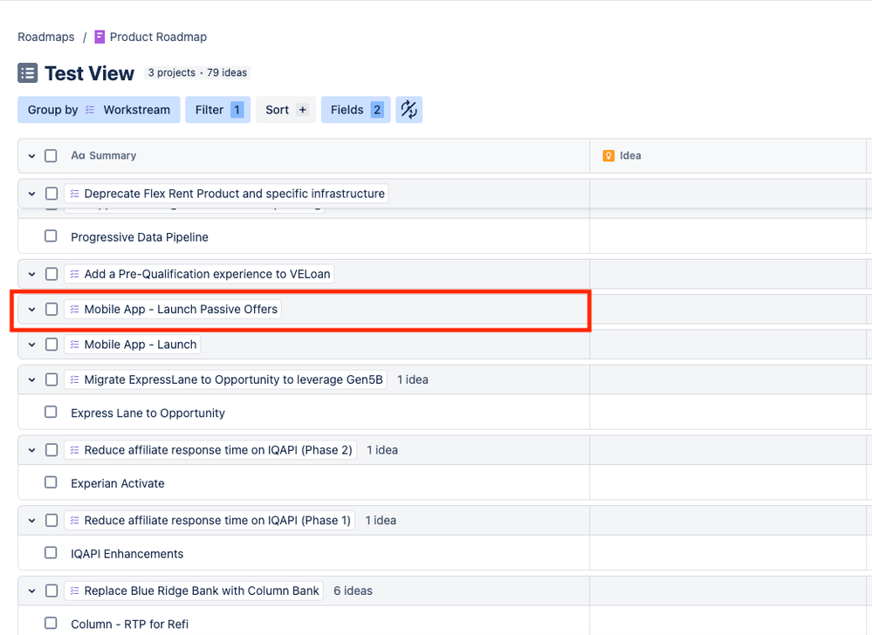Collapse the Migrate ExpressLane to Opportunity group

click(x=31, y=380)
